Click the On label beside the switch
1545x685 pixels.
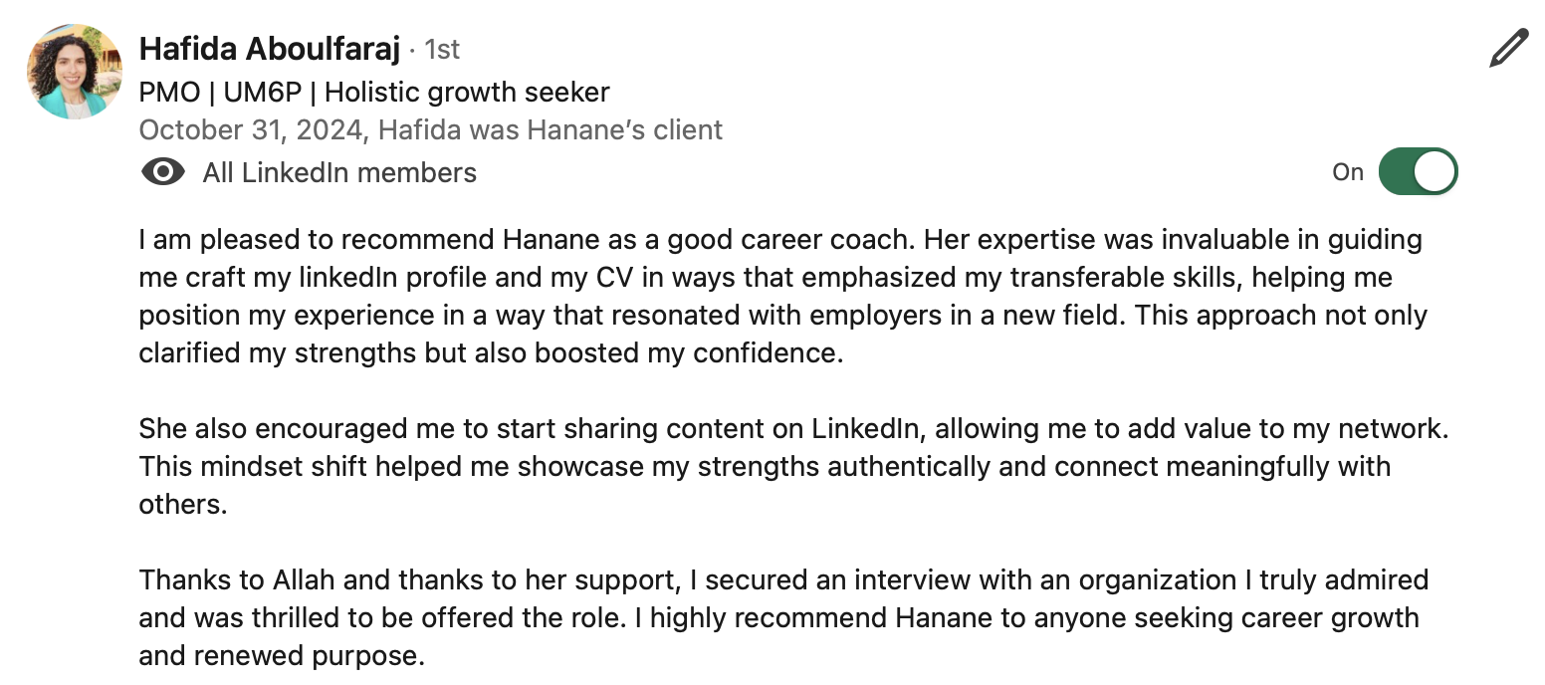click(x=1348, y=172)
